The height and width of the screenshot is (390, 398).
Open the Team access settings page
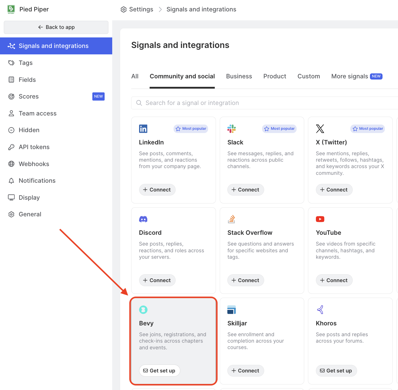point(56,113)
